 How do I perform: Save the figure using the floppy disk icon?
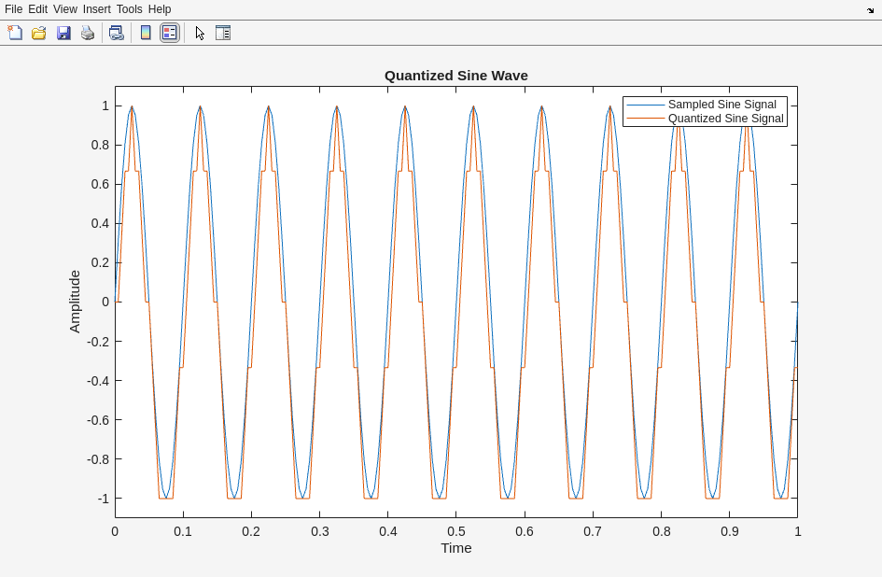tap(63, 33)
